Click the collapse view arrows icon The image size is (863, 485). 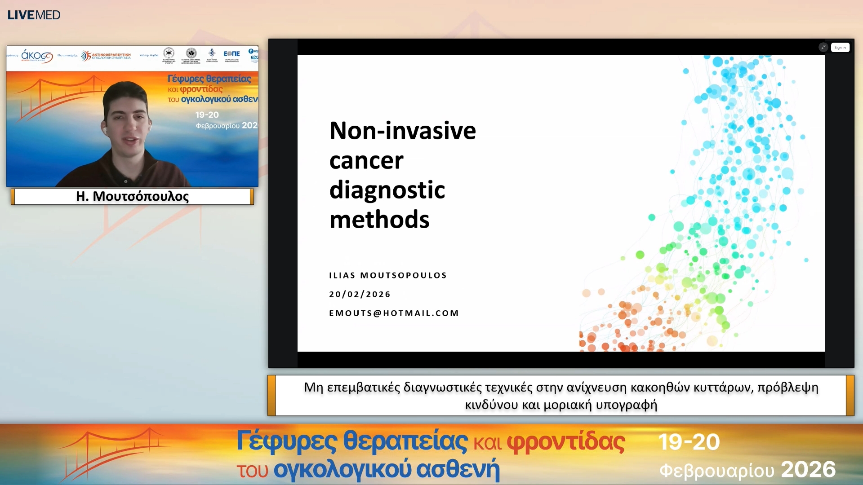click(823, 47)
